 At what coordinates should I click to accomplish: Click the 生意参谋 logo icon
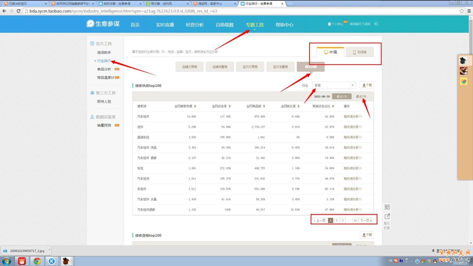click(x=90, y=24)
